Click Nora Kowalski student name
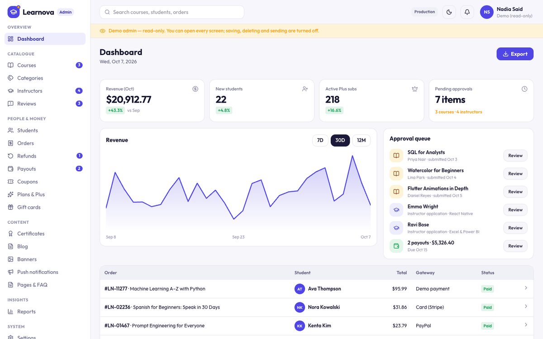The height and width of the screenshot is (339, 543). (324, 307)
